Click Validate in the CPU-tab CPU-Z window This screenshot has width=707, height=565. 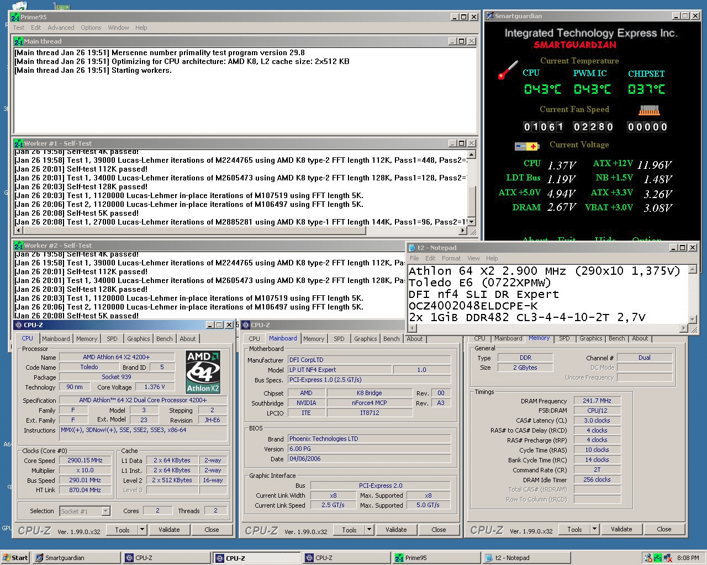tap(169, 530)
